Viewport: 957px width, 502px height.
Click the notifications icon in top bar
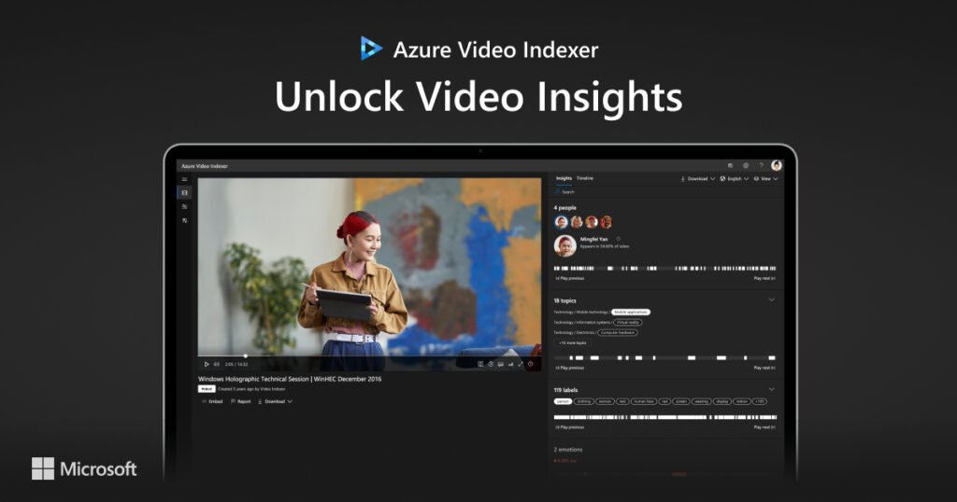click(x=730, y=166)
